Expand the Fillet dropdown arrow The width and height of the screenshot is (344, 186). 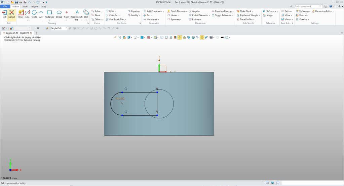pyautogui.click(x=115, y=11)
